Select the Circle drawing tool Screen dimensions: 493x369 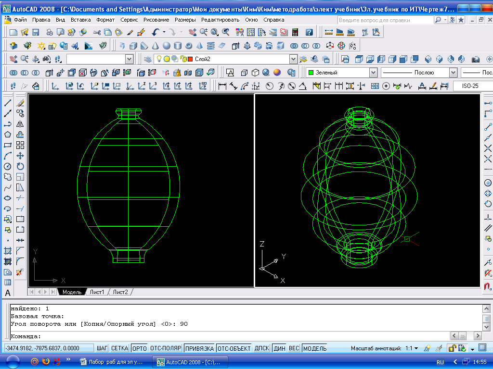coord(8,166)
